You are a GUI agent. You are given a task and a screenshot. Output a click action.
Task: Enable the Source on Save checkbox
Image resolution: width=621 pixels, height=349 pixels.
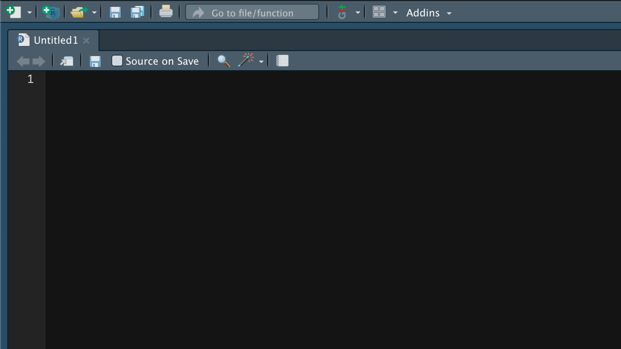117,61
